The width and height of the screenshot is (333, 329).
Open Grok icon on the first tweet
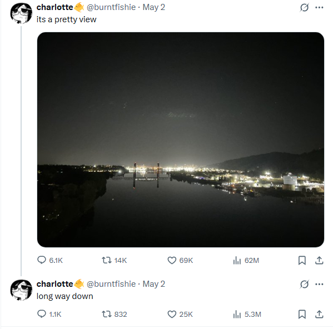tap(304, 8)
